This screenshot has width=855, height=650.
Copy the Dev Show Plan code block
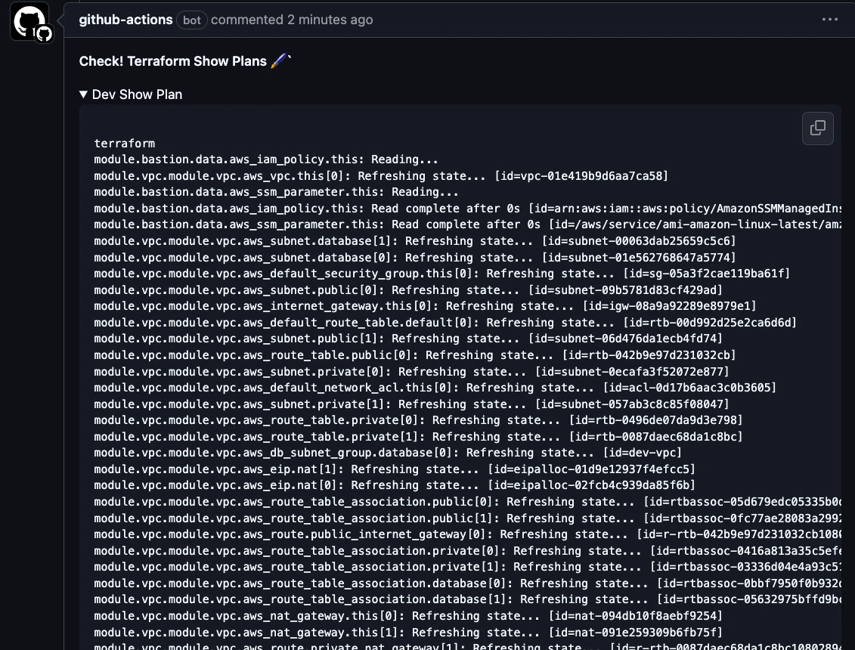click(x=817, y=128)
